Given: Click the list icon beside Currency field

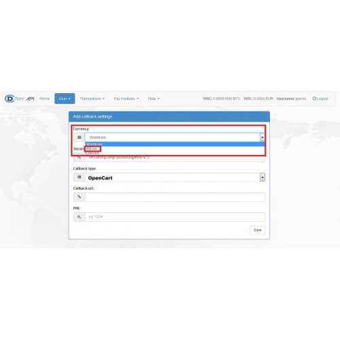Looking at the screenshot, I should [x=79, y=137].
